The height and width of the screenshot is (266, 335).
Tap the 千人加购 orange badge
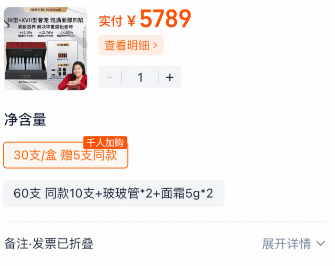(x=105, y=142)
